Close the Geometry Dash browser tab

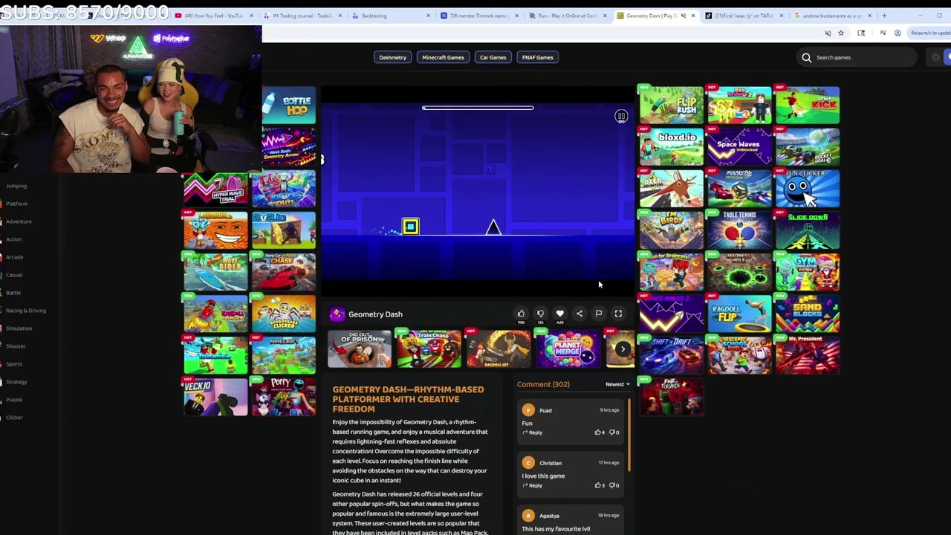(693, 16)
